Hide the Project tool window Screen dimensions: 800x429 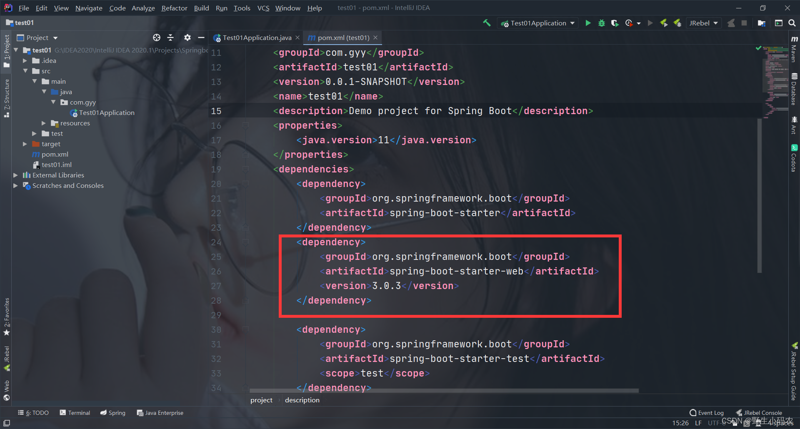pos(201,37)
